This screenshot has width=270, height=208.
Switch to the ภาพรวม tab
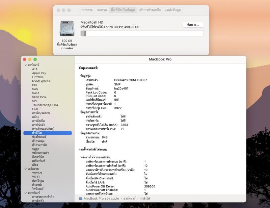coord(87,10)
